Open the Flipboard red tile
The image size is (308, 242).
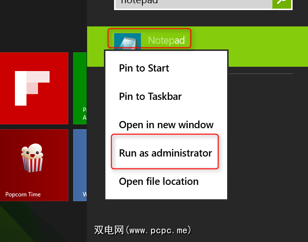[34, 88]
